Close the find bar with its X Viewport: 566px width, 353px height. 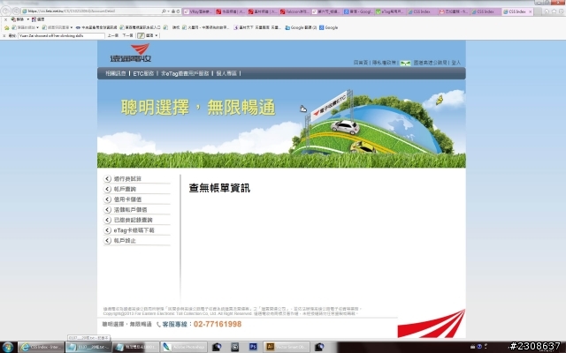click(4, 35)
